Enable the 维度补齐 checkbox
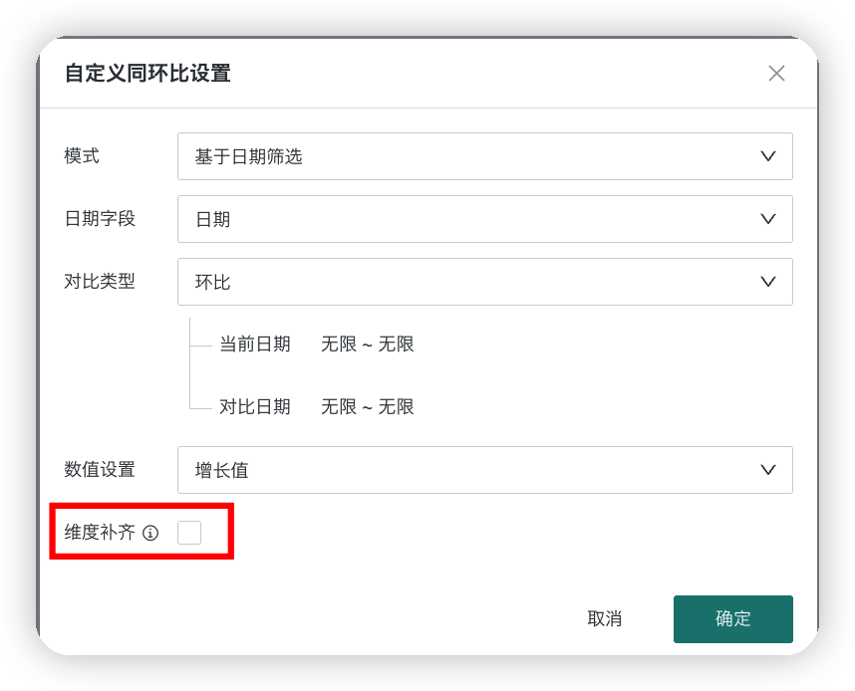Screen dimensions: 855x691 (189, 533)
